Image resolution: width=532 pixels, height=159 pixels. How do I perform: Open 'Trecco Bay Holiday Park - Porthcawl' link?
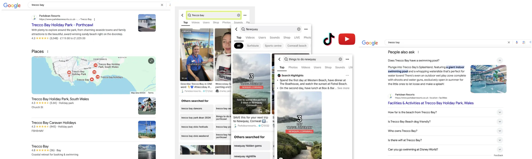point(62,25)
